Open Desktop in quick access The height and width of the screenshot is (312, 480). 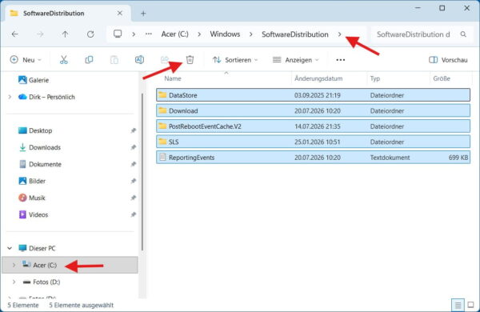pyautogui.click(x=35, y=130)
